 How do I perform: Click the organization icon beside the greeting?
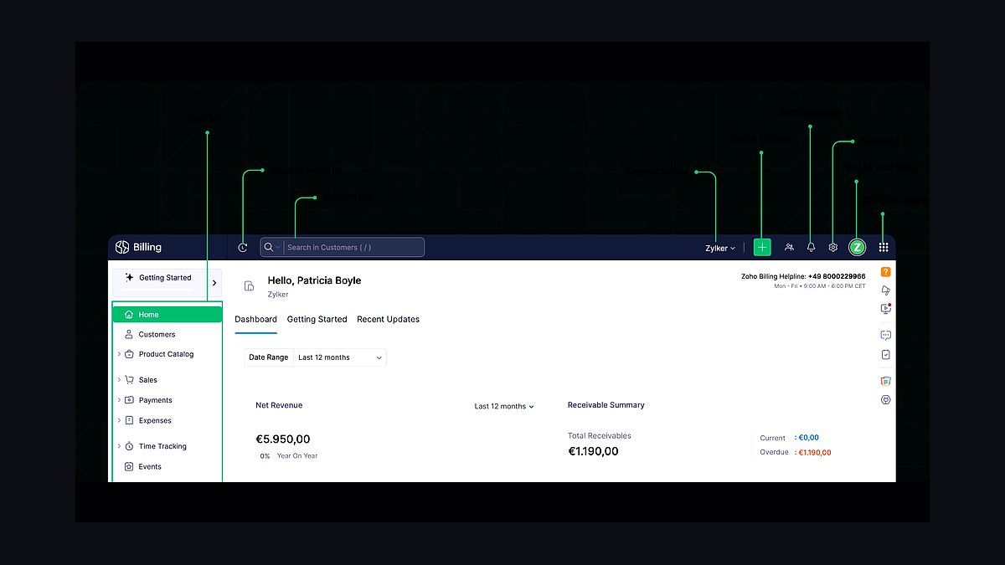click(x=249, y=286)
